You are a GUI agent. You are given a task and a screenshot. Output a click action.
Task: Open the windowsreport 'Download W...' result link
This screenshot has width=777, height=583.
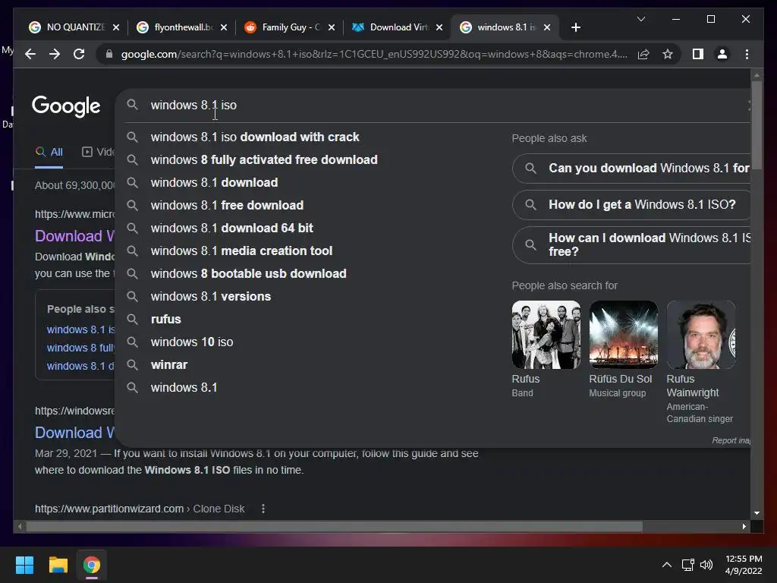click(x=74, y=433)
